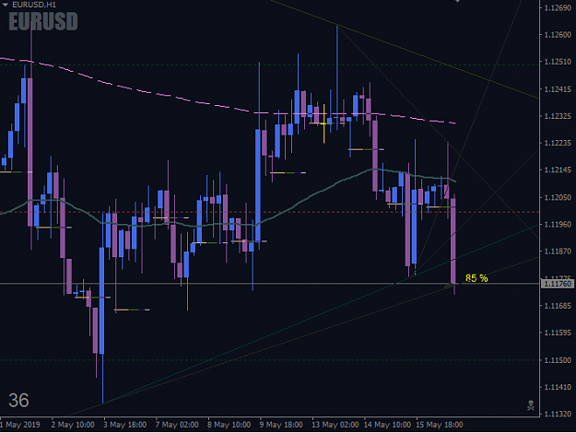Click the 14 May 10:00 time label

click(x=388, y=425)
